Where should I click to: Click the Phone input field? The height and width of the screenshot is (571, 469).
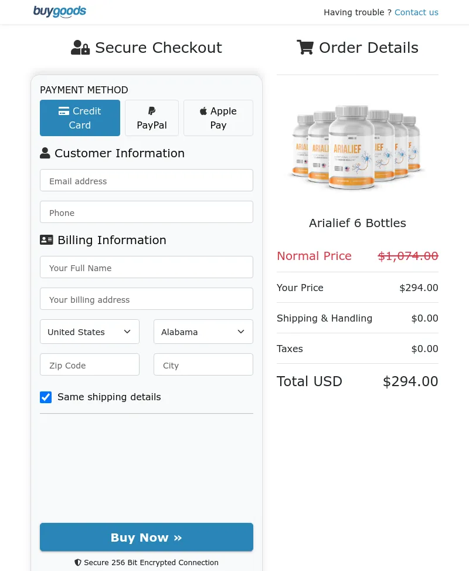(x=147, y=212)
